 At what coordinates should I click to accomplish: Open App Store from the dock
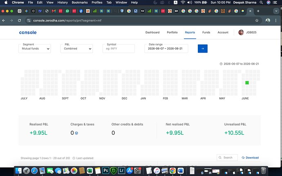(130, 171)
